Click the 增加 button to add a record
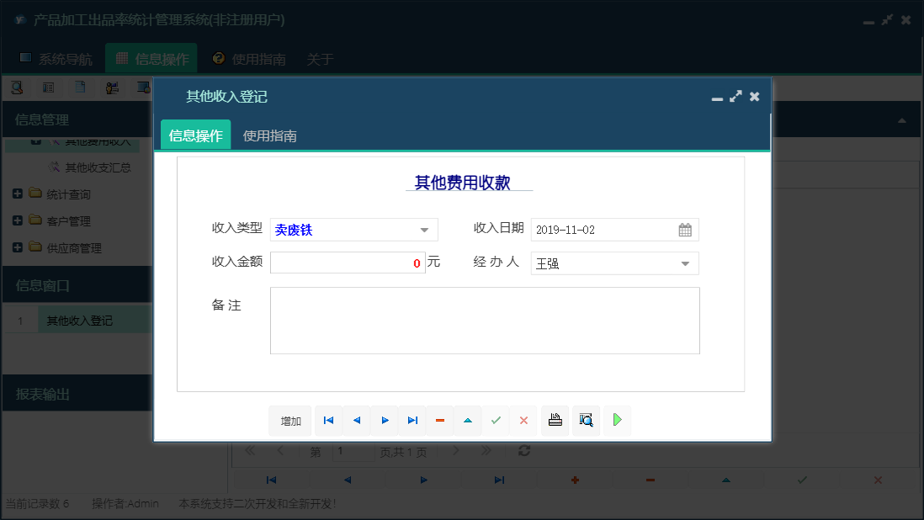 point(289,420)
